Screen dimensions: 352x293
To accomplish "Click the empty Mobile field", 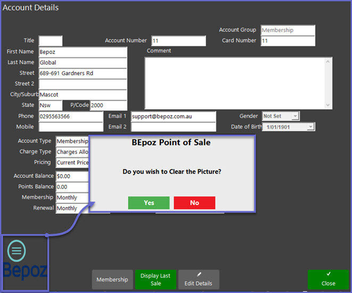I will point(71,127).
